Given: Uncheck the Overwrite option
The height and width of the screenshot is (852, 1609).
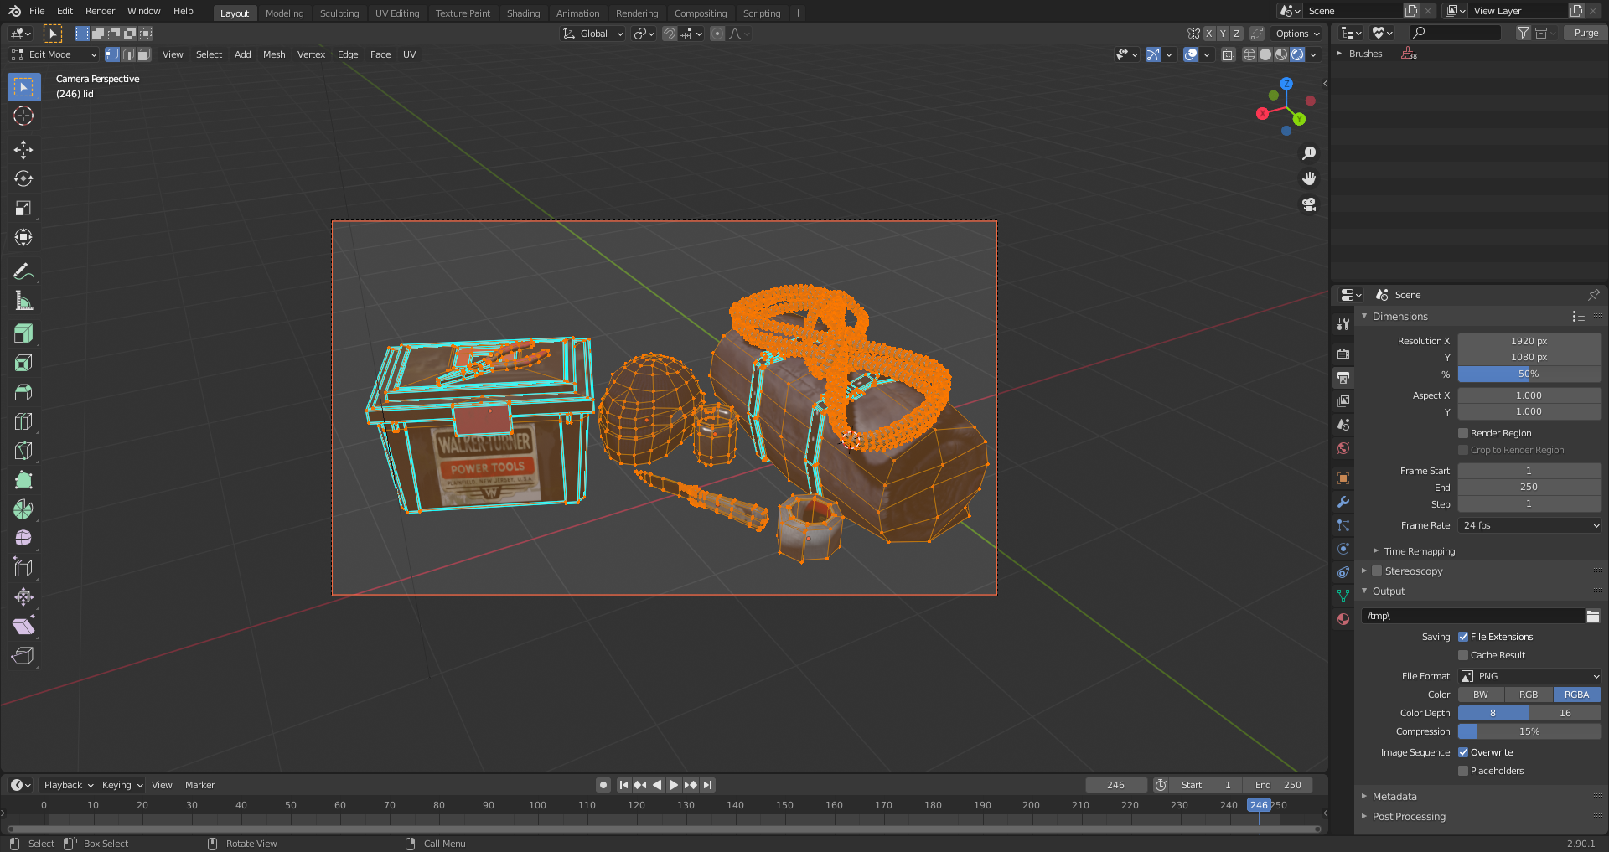Looking at the screenshot, I should (1465, 752).
